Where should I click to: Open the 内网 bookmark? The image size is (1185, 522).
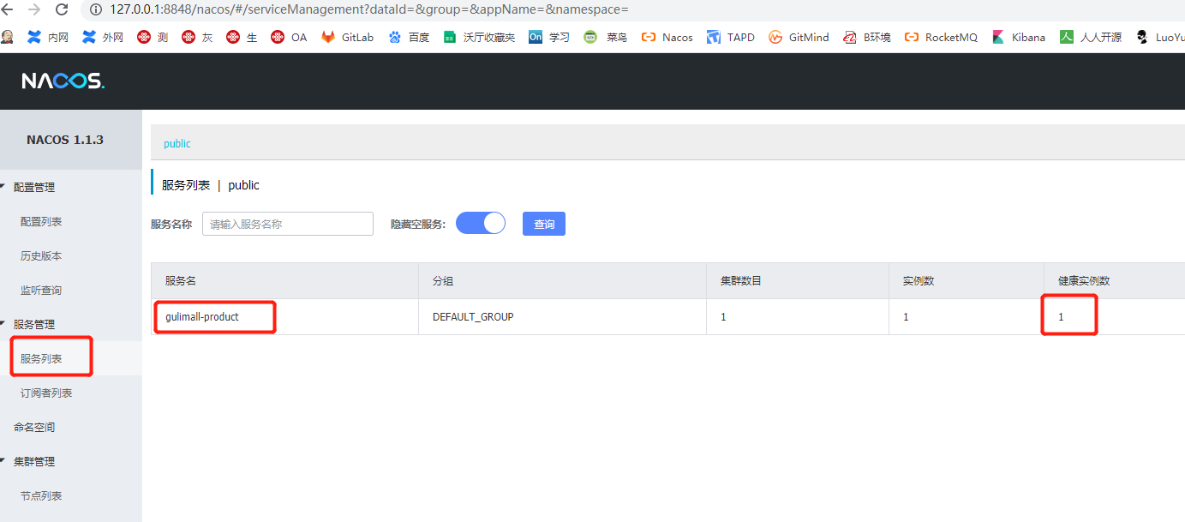coord(48,37)
